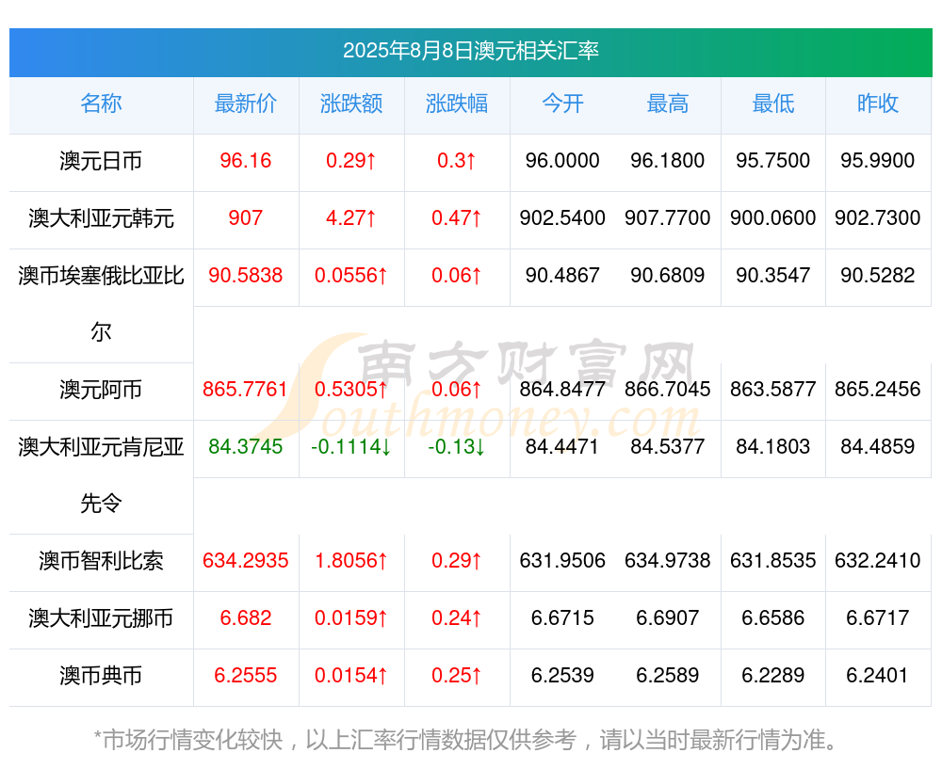The width and height of the screenshot is (942, 769).
Task: Click opening value 631.9506
Action: point(562,560)
